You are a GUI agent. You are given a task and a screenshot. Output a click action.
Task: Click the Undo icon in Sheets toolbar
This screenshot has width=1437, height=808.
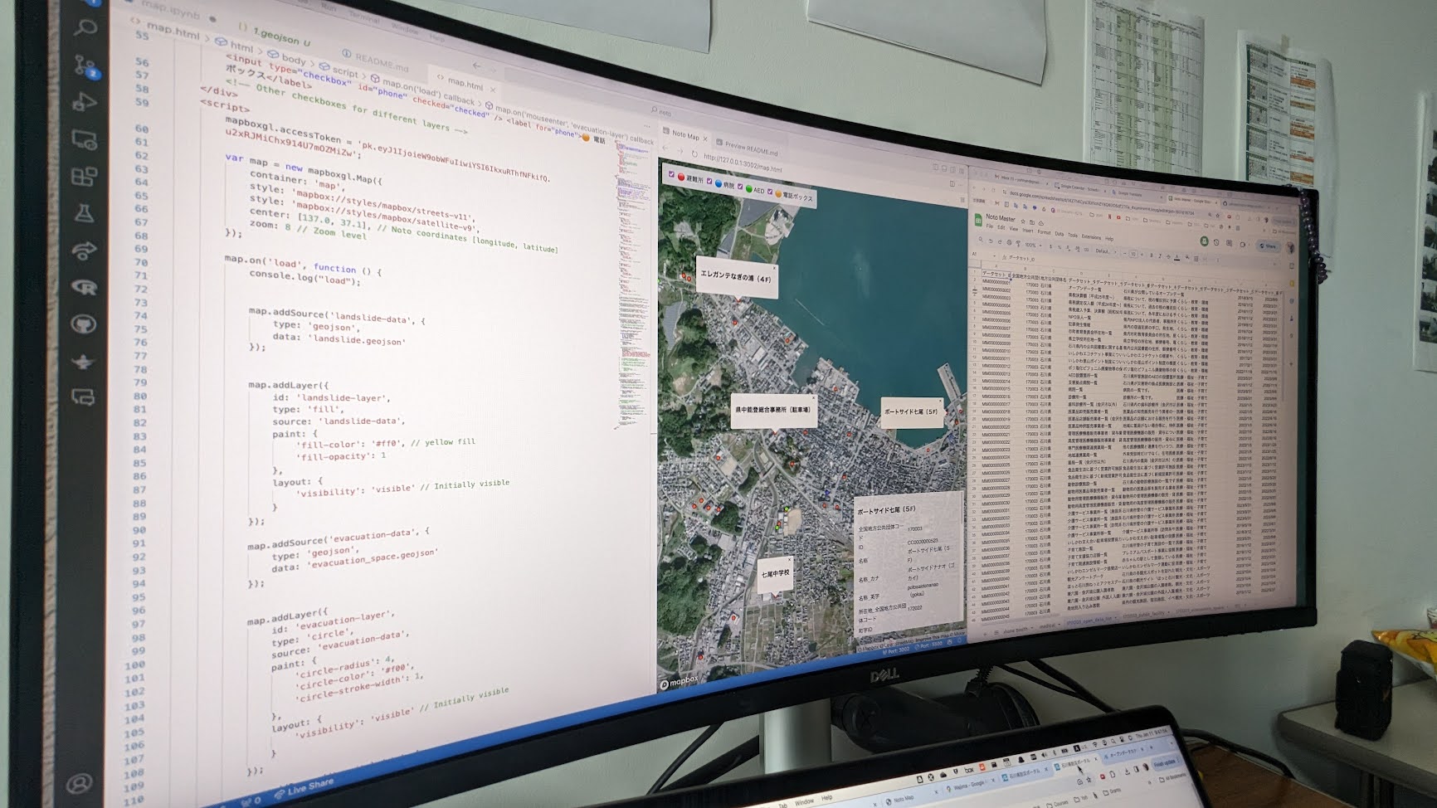click(991, 241)
